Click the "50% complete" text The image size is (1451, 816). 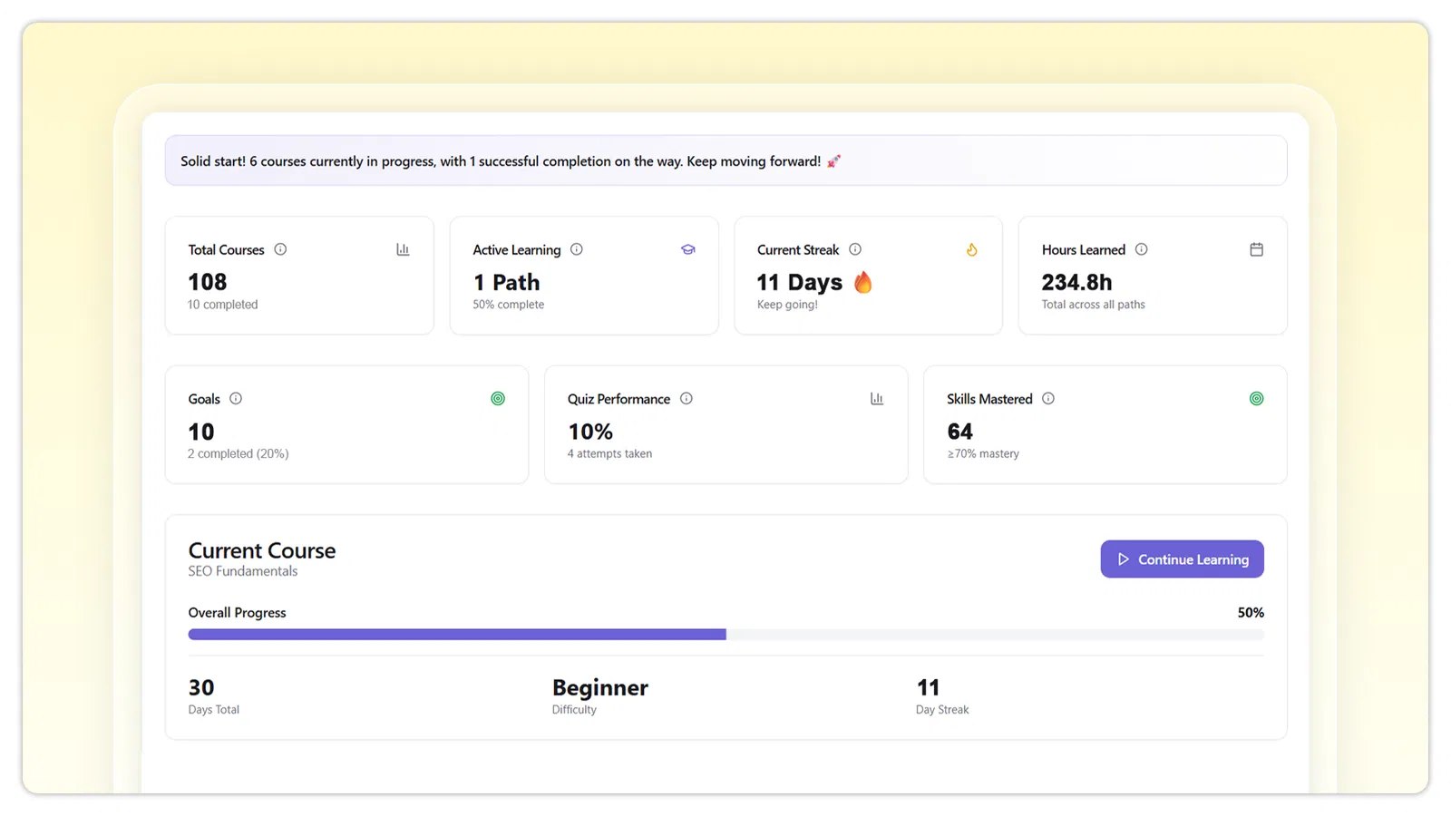click(509, 305)
